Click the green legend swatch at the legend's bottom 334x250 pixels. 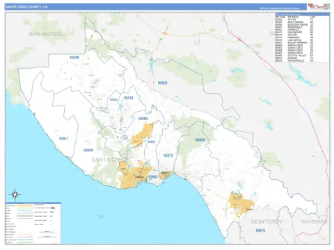25,242
